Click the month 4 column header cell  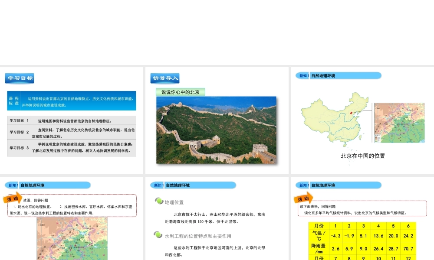(378, 226)
